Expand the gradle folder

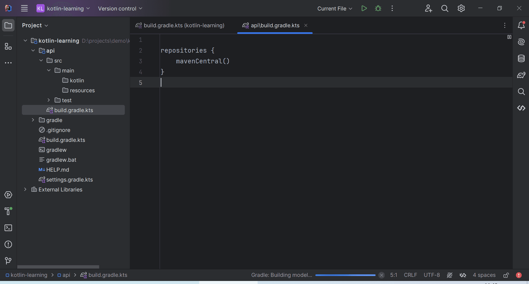33,120
